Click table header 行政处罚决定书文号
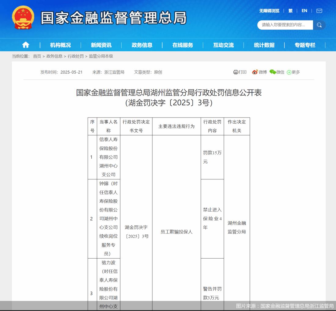 [x=136, y=126]
